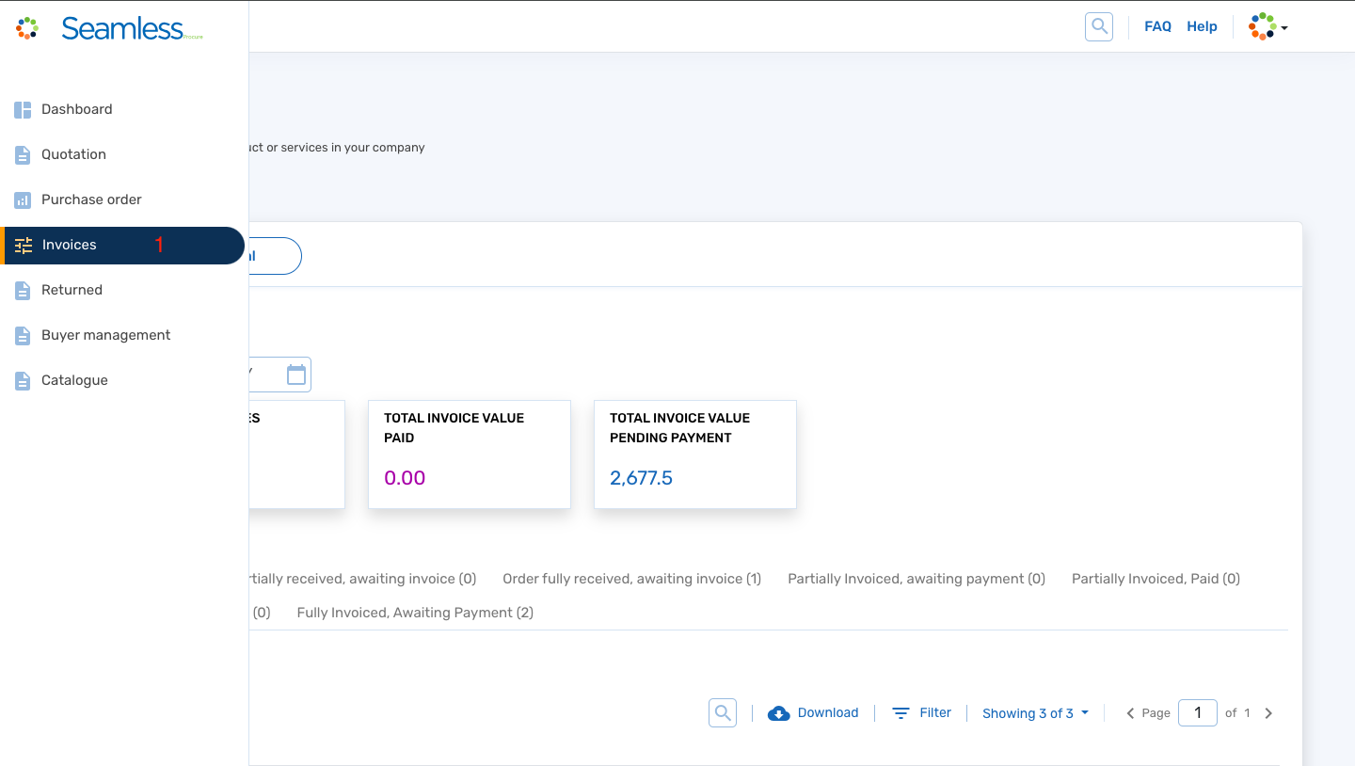The image size is (1355, 766).
Task: Select the Quotation icon in the sidebar
Action: [22, 154]
